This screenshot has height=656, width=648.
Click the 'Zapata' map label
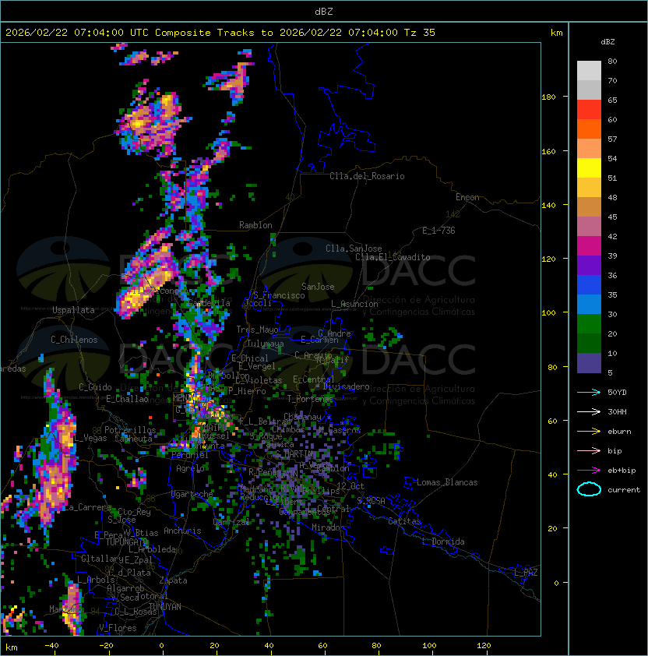pos(173,580)
